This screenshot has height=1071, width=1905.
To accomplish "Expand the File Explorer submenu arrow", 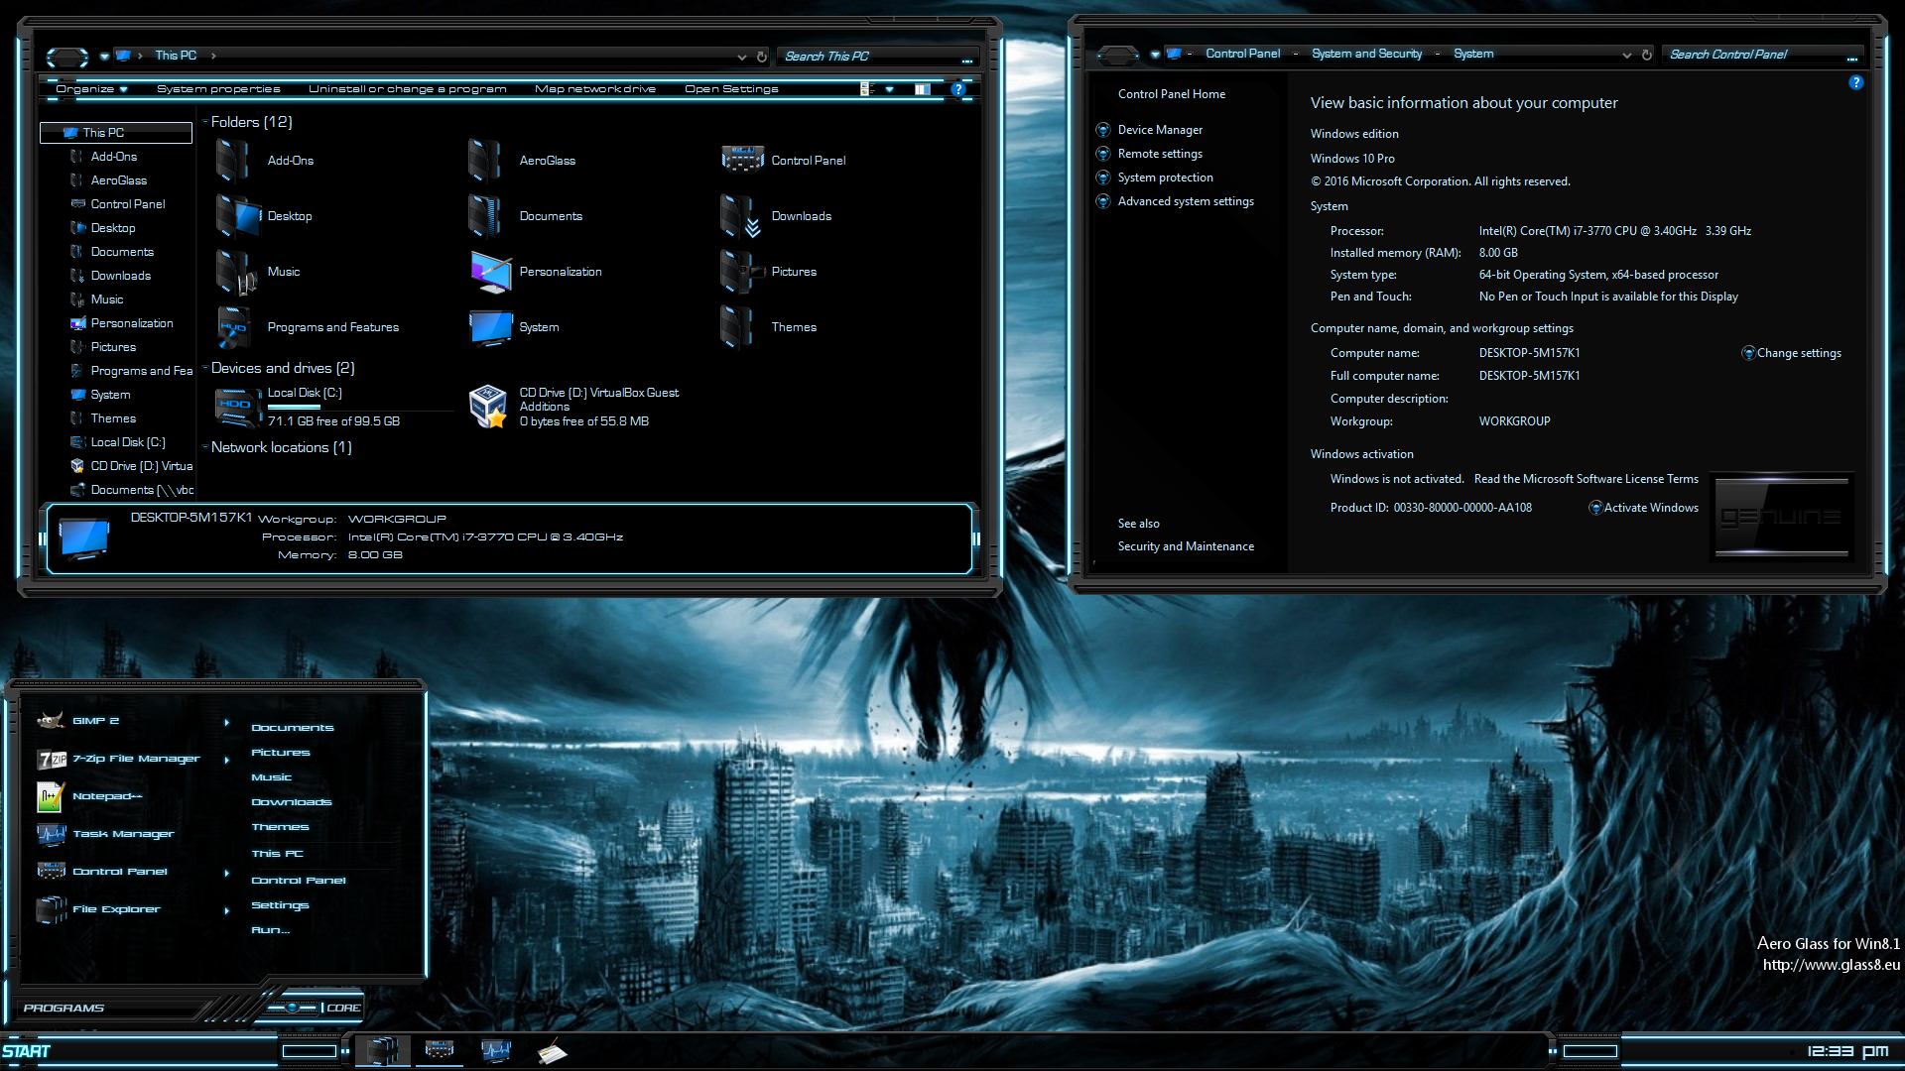I will click(x=227, y=910).
